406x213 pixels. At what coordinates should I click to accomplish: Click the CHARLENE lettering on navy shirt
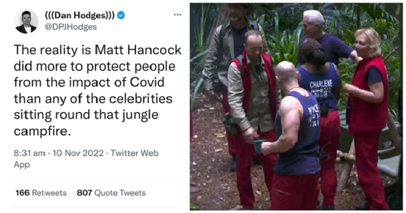tap(321, 84)
